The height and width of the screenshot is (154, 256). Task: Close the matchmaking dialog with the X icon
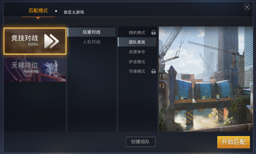(247, 7)
